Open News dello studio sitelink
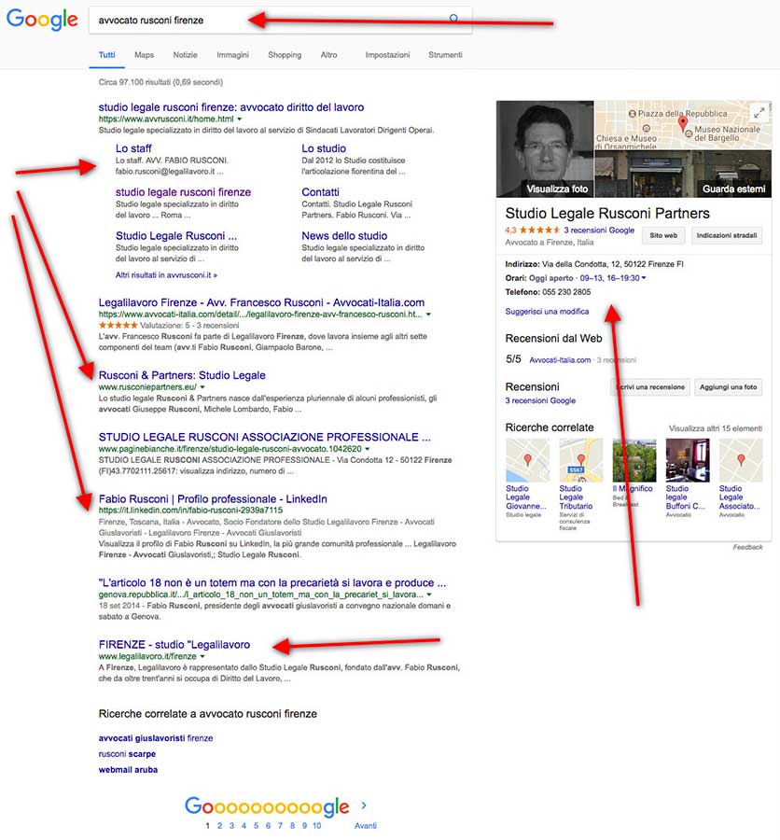780x840 pixels. [344, 236]
